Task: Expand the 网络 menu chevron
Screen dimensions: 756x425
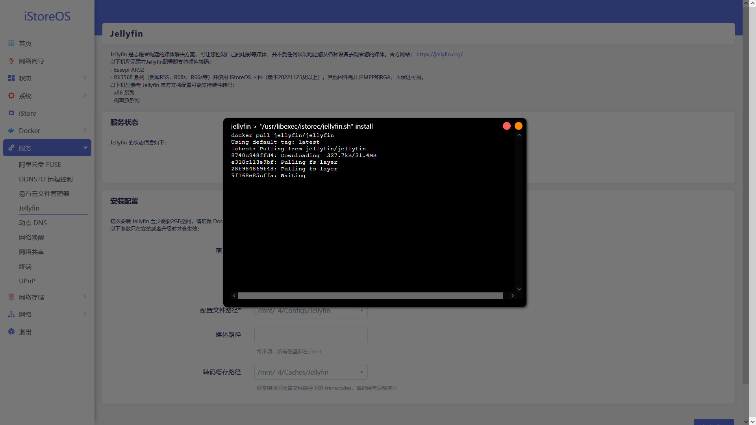Action: click(85, 314)
